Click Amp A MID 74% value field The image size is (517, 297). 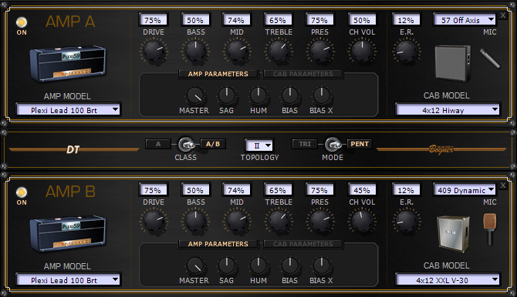tap(236, 20)
